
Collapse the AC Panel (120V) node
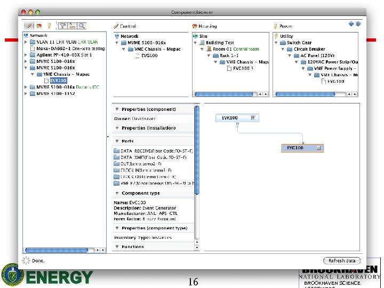coord(290,55)
